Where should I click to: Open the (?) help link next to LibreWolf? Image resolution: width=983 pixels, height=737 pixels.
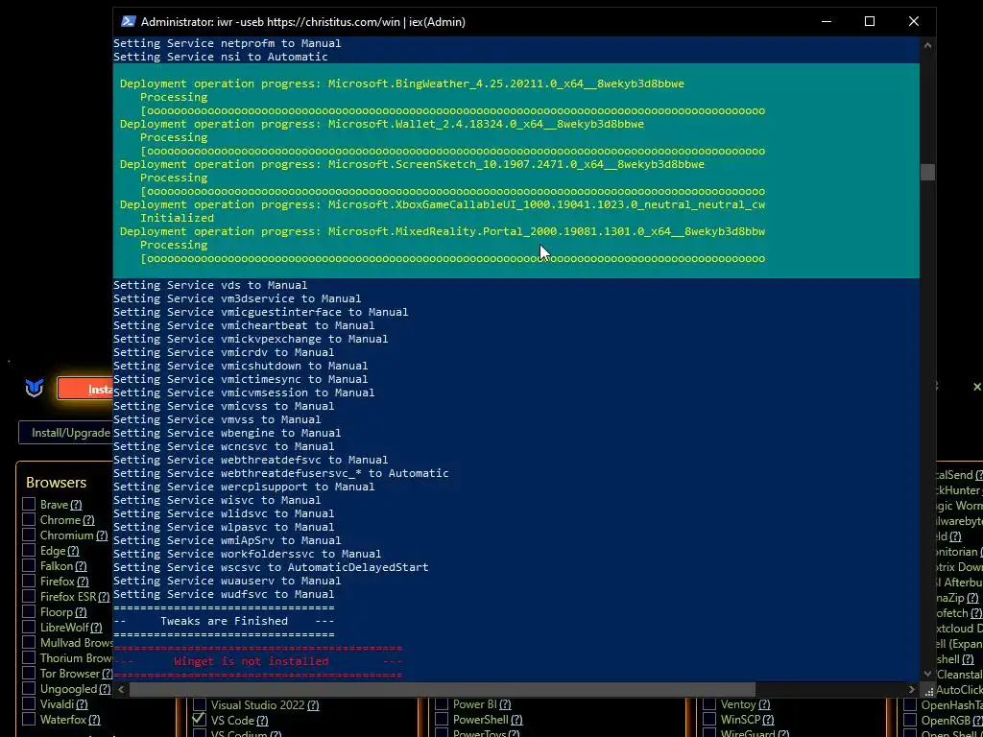click(x=96, y=628)
